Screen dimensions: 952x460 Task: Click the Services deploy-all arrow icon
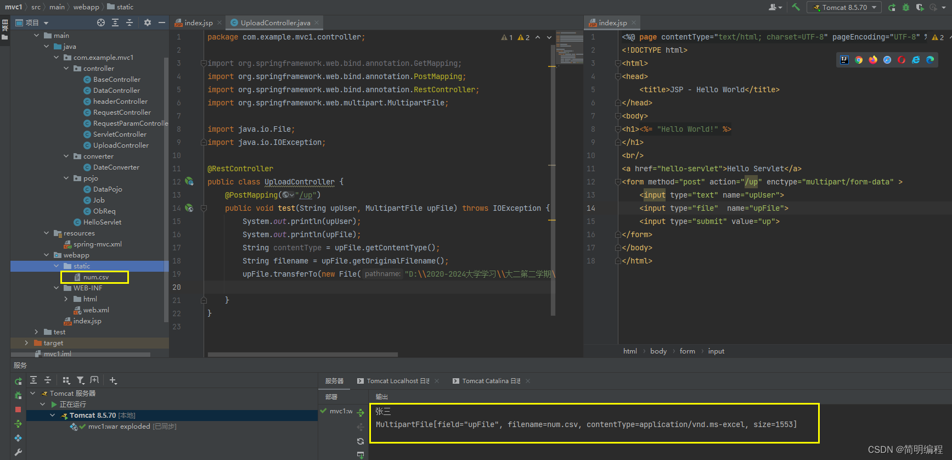click(x=18, y=424)
